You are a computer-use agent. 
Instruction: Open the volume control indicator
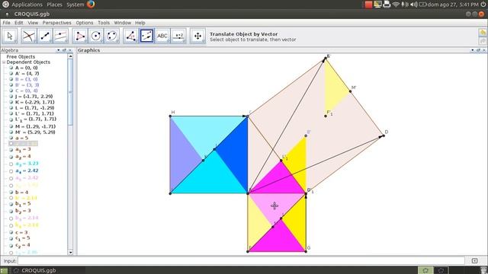[x=413, y=5]
